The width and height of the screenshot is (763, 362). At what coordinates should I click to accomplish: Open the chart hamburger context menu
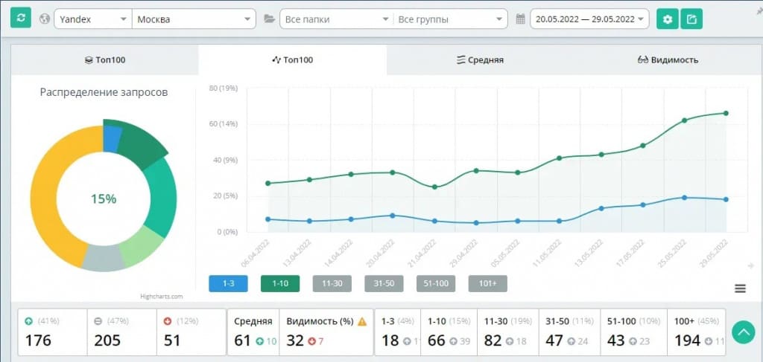(740, 288)
